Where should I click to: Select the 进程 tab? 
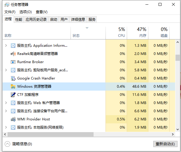coord(8,19)
